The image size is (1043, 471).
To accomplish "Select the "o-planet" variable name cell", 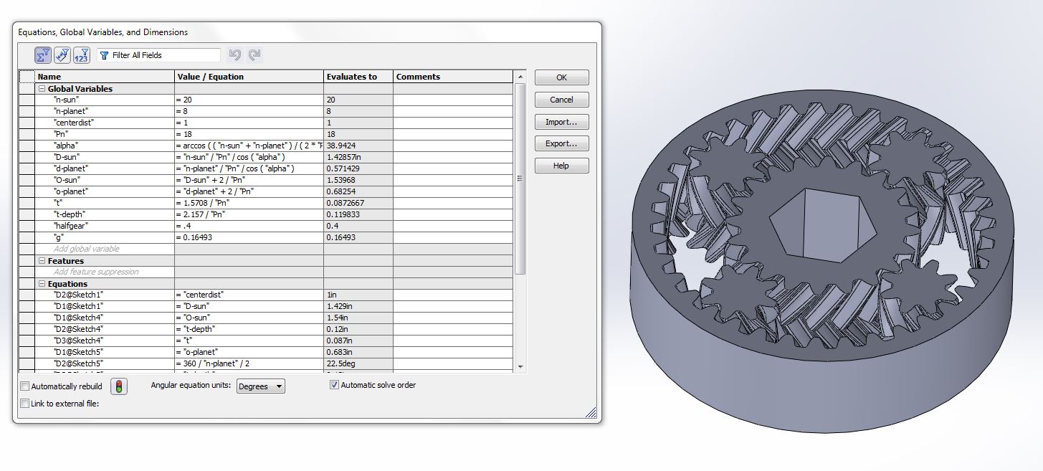I will tap(105, 191).
